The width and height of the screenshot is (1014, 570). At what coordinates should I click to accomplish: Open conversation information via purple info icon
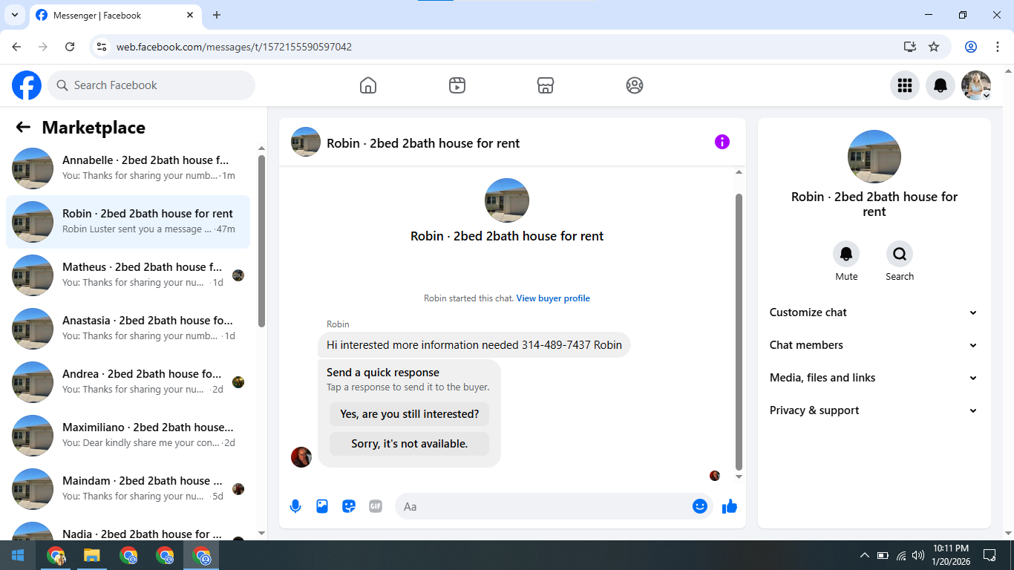click(722, 142)
